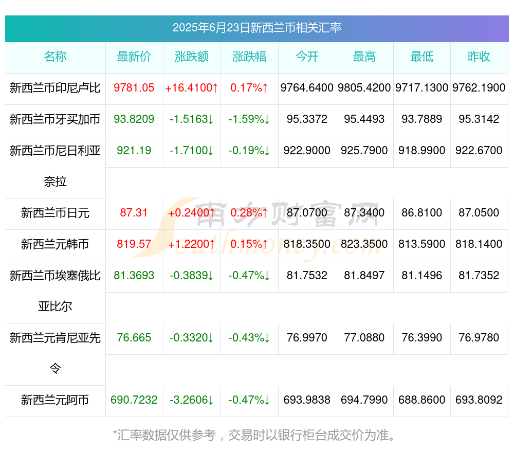Click the opening value 95.3372

(x=307, y=119)
